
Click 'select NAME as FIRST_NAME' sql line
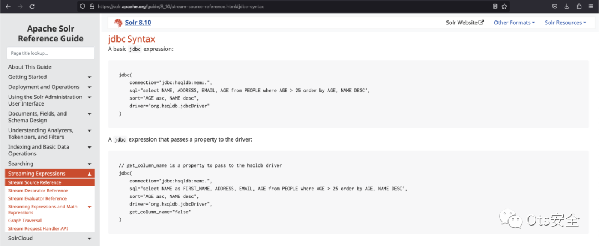(268, 189)
